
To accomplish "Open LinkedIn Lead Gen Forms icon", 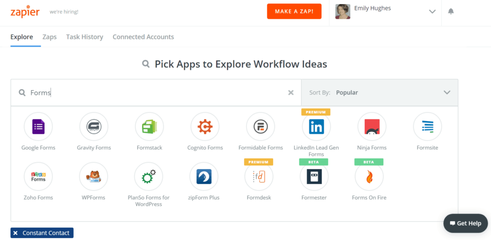I will (316, 126).
